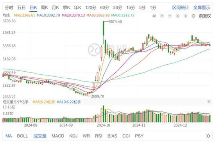Shift chart right with the right arrow icon

[186, 16]
